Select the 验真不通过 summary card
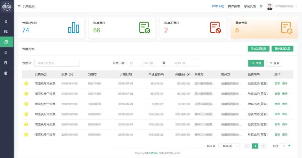 (193, 27)
